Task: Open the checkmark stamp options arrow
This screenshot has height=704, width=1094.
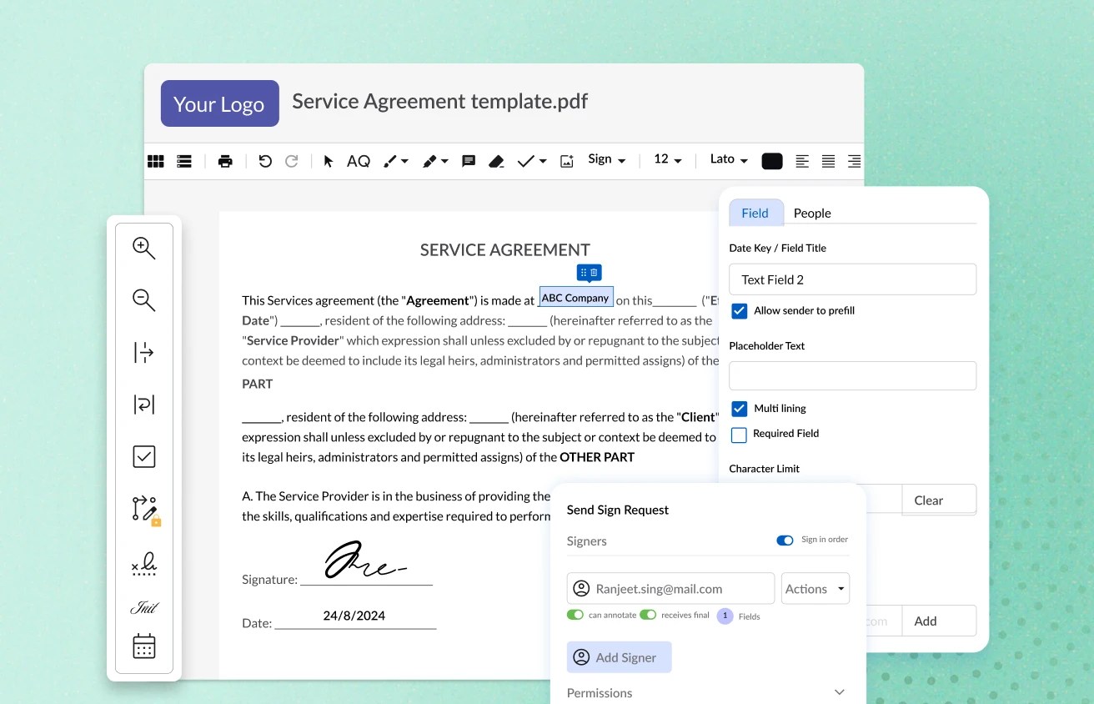Action: [x=543, y=161]
